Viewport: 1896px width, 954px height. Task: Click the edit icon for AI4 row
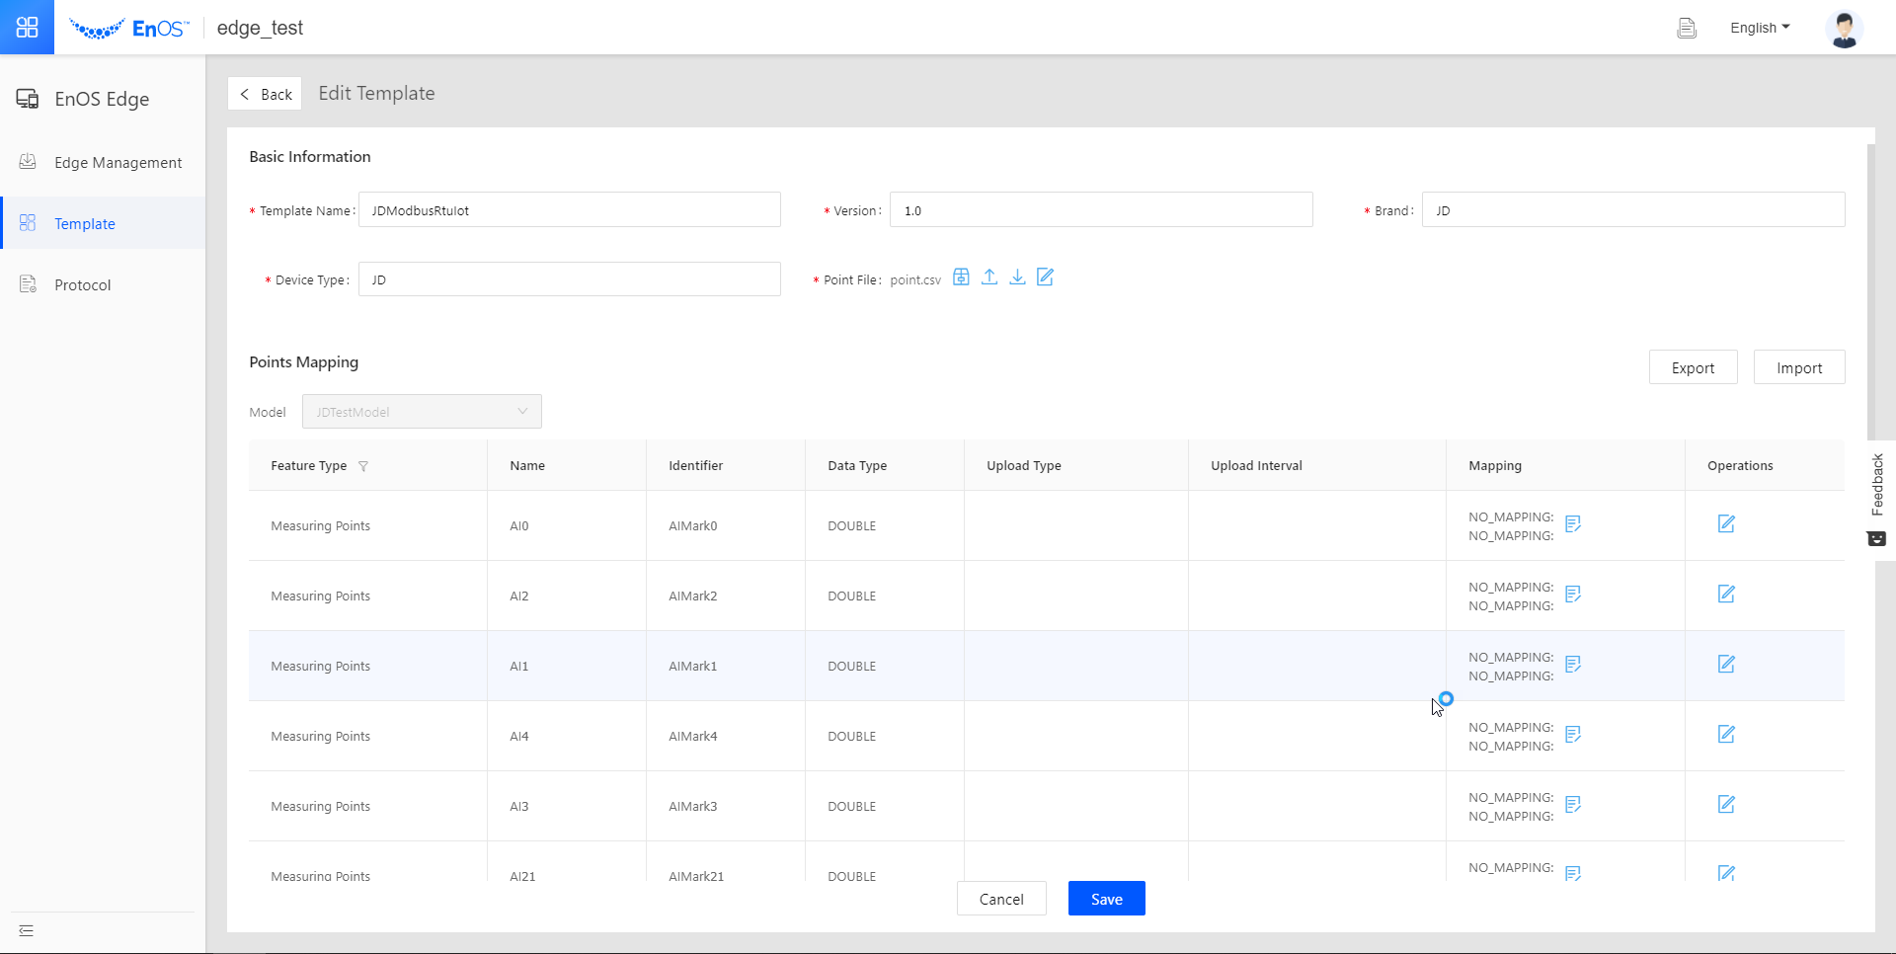pyautogui.click(x=1725, y=735)
